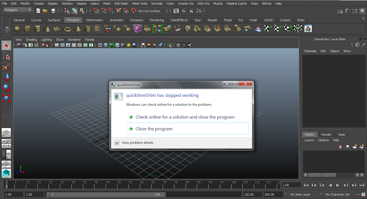The width and height of the screenshot is (367, 199).
Task: Toggle Select by object type mode
Action: [x=75, y=11]
